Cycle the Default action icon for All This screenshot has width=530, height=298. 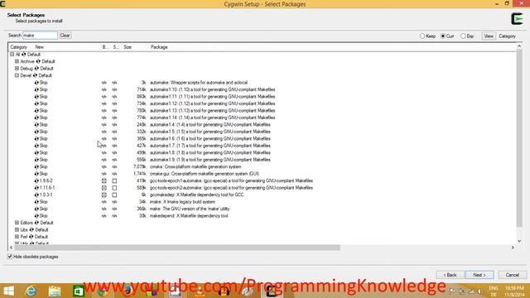[x=24, y=55]
